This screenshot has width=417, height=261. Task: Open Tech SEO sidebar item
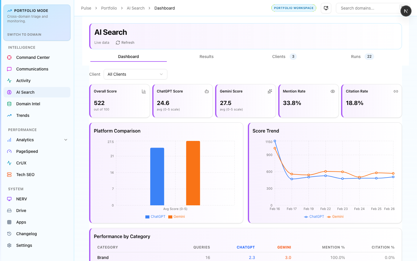pos(25,175)
